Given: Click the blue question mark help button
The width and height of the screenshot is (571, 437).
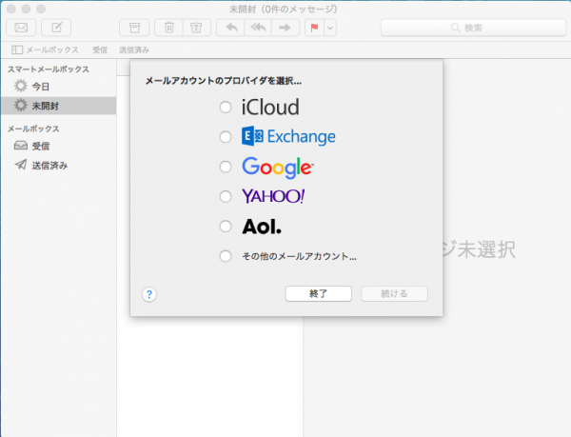Looking at the screenshot, I should point(149,294).
